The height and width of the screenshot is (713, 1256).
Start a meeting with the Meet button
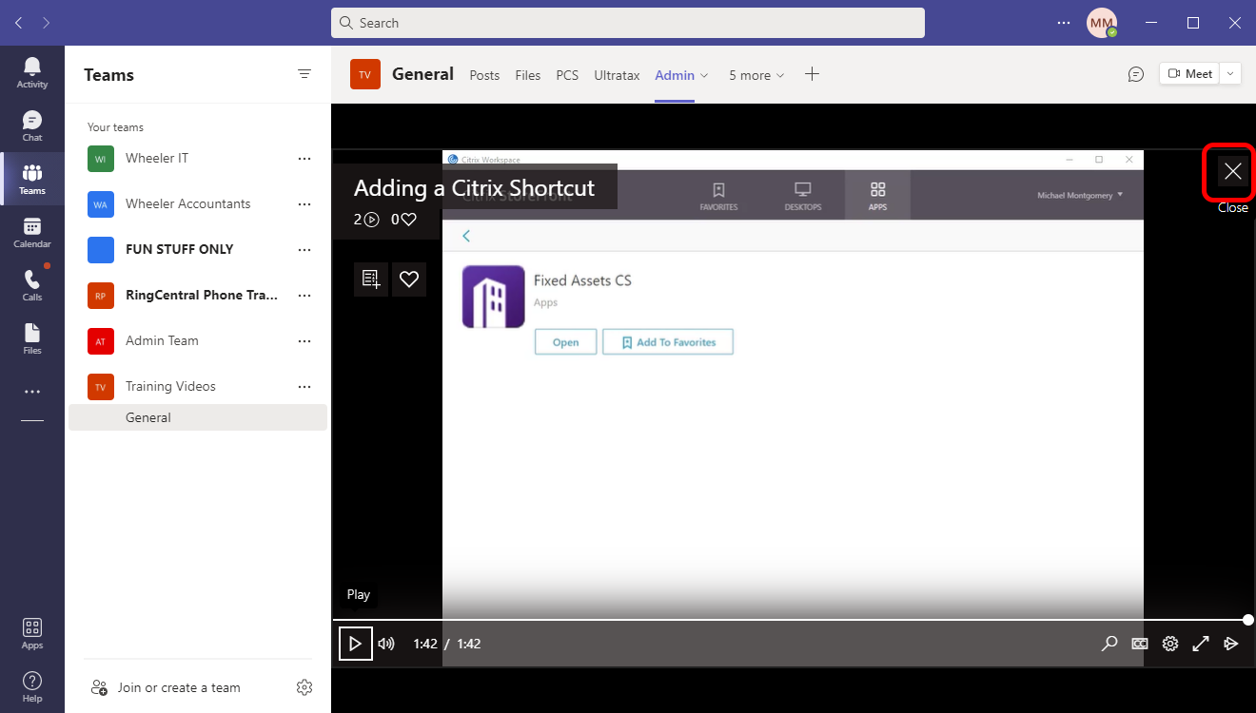(1189, 74)
